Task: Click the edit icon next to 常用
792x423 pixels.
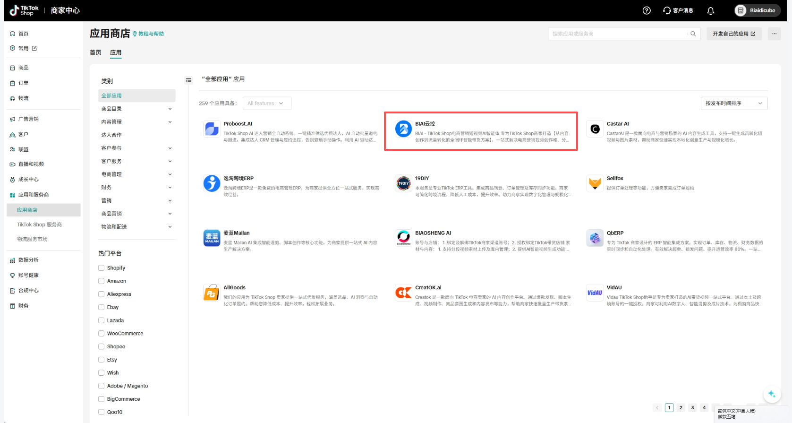Action: click(34, 48)
